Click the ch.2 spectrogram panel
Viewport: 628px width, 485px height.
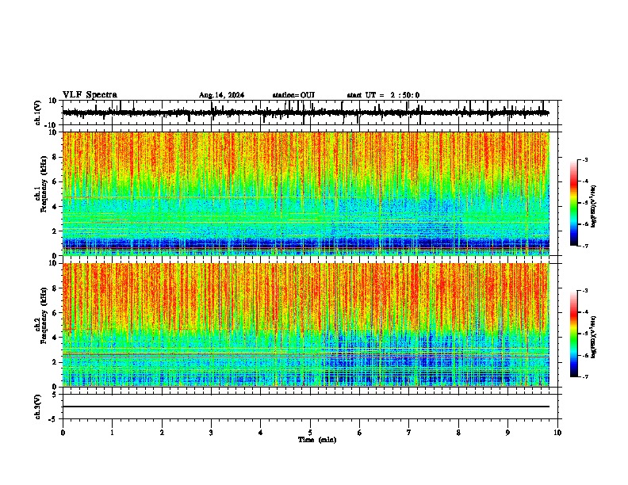point(305,325)
